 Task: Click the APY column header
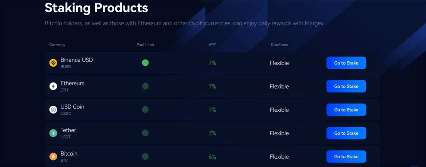[x=212, y=45]
